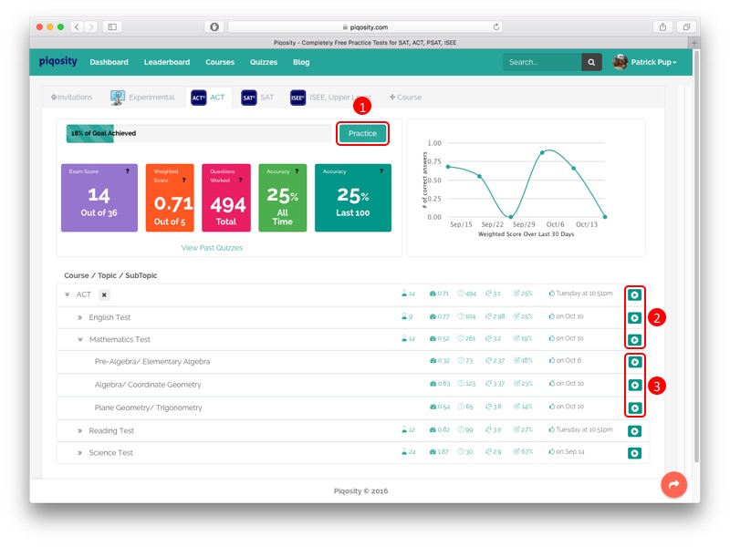Open All Time Accuracy help question mark
730x547 pixels.
[297, 171]
